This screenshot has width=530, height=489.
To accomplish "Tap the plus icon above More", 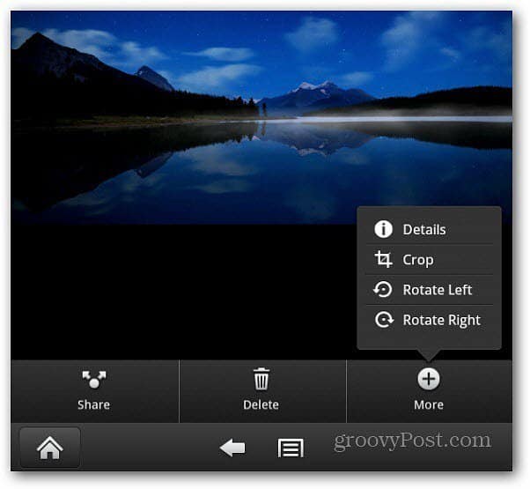I will point(429,379).
